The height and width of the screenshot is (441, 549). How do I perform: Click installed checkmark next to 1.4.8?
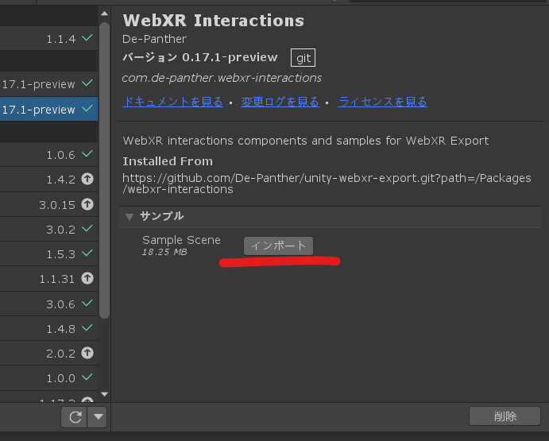(x=87, y=327)
